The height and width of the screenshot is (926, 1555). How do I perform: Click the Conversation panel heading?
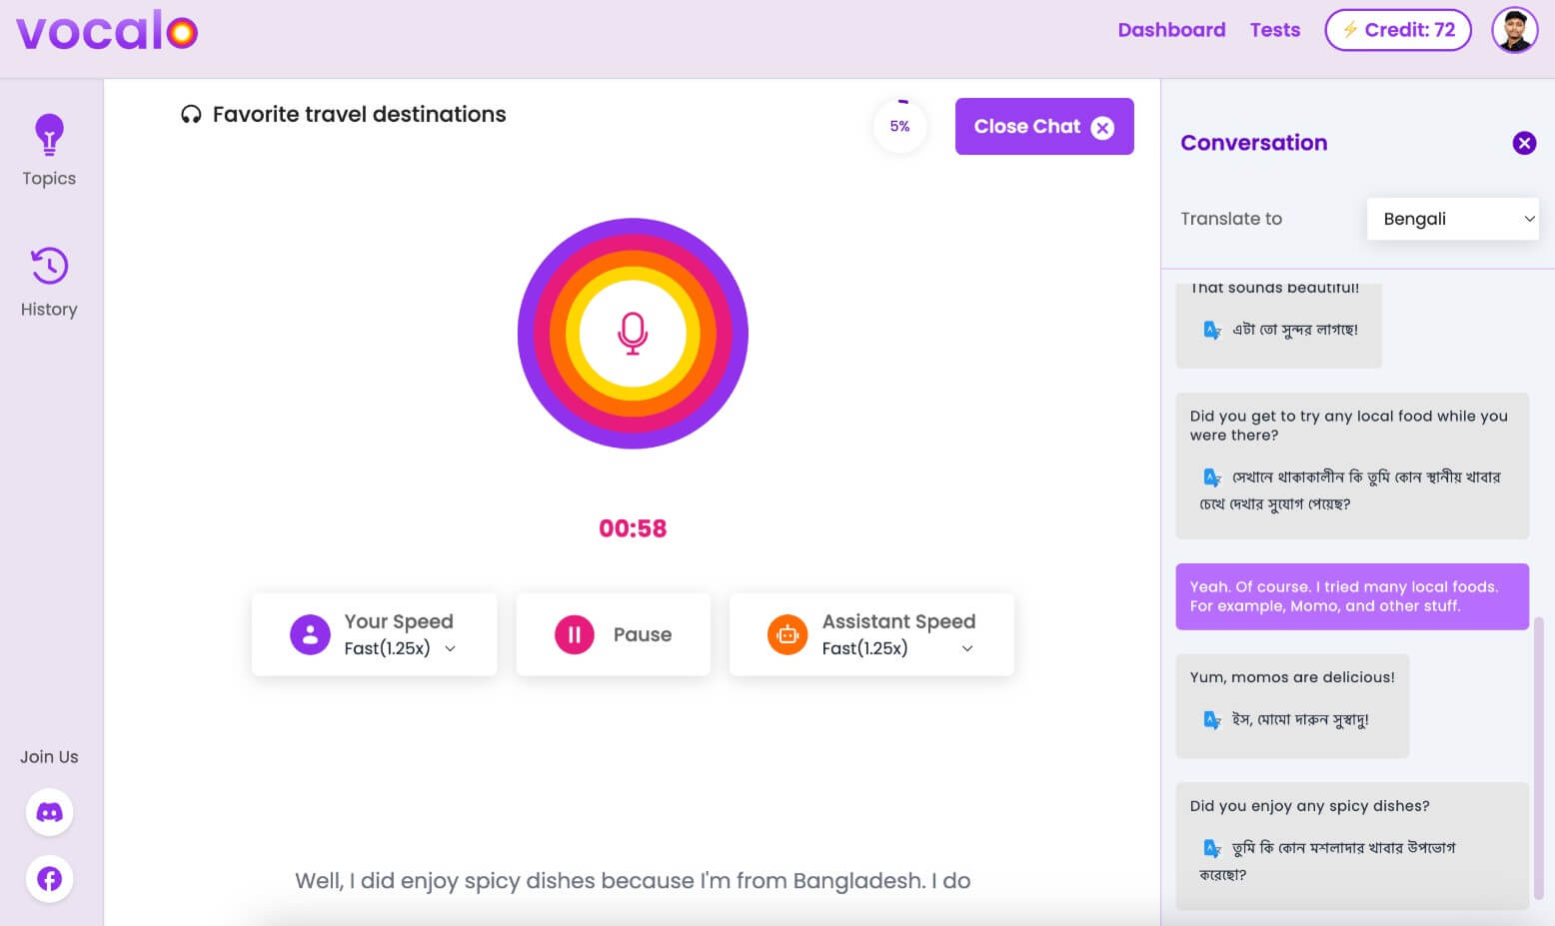(x=1254, y=143)
